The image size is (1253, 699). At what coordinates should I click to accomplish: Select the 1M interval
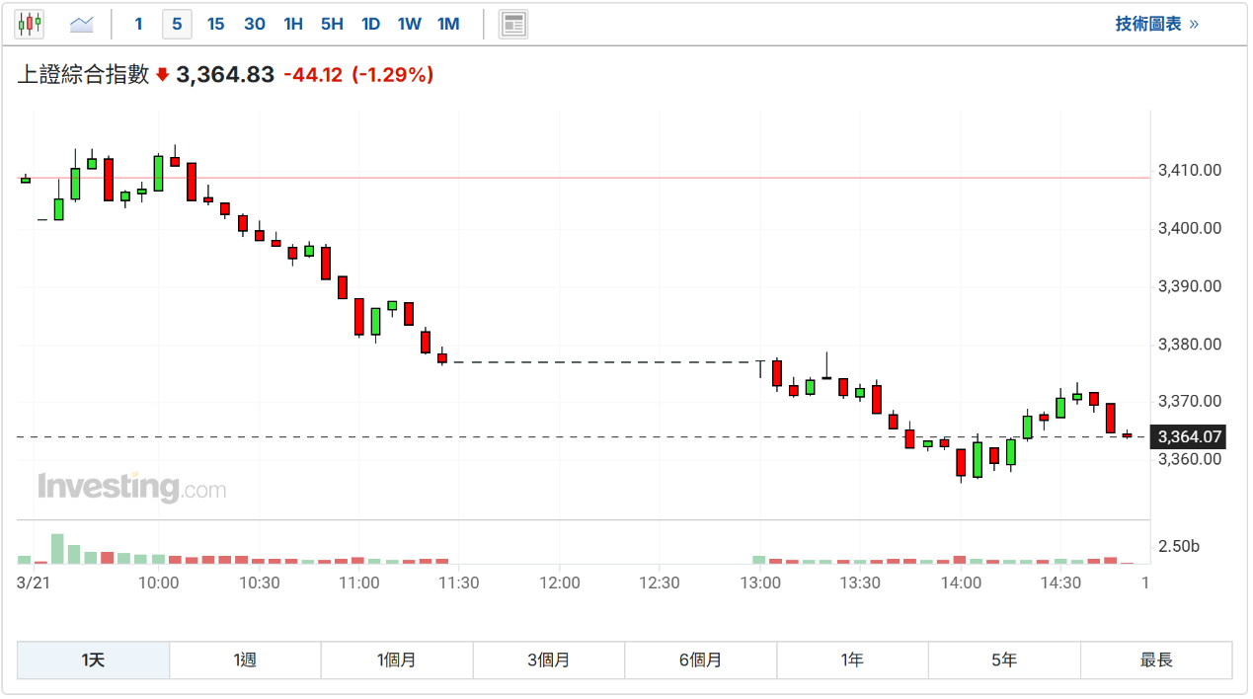point(448,24)
